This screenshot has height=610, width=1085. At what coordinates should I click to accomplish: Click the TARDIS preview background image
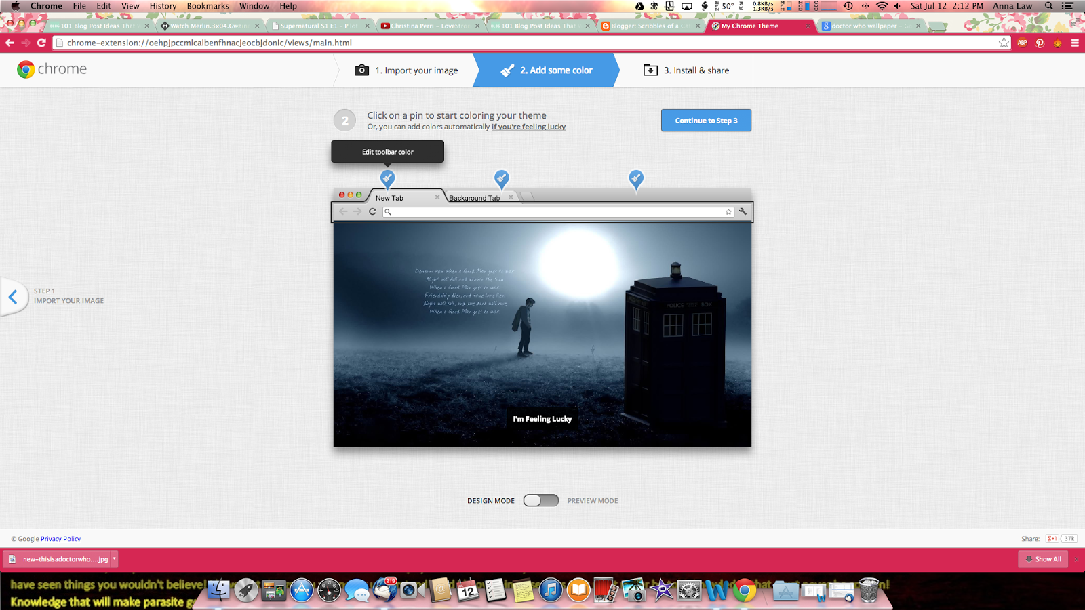(x=542, y=335)
